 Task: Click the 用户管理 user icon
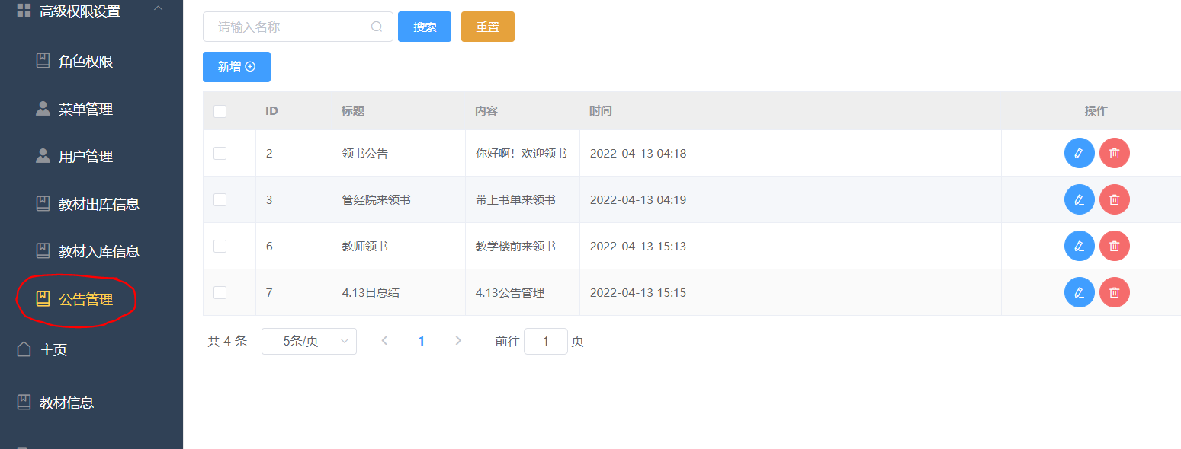click(x=43, y=156)
